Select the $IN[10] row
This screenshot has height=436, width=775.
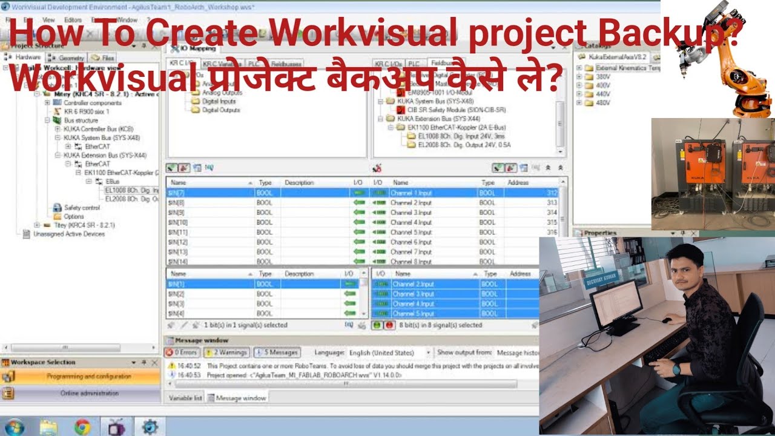tap(266, 222)
